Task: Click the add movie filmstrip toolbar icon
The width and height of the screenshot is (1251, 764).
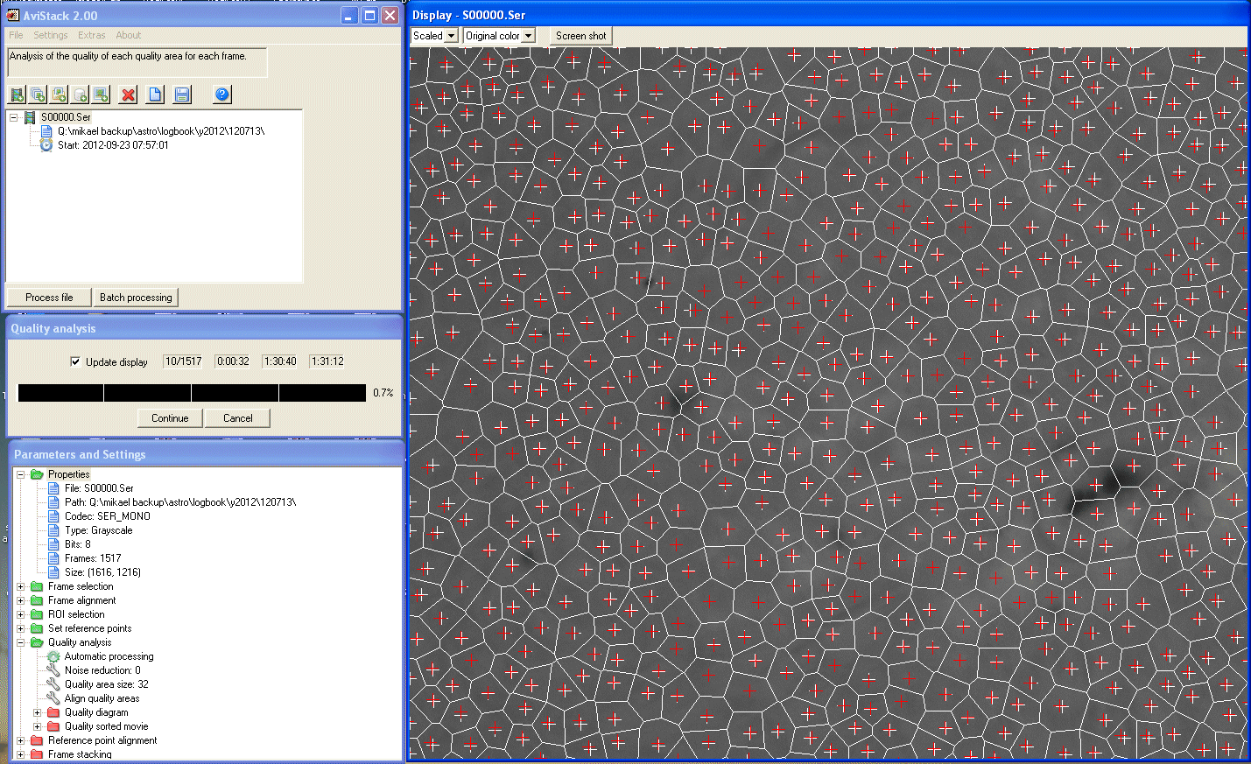Action: pyautogui.click(x=17, y=95)
